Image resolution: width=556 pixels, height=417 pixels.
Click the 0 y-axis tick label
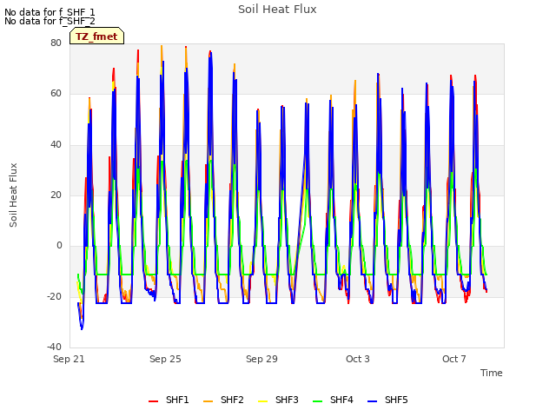click(59, 246)
